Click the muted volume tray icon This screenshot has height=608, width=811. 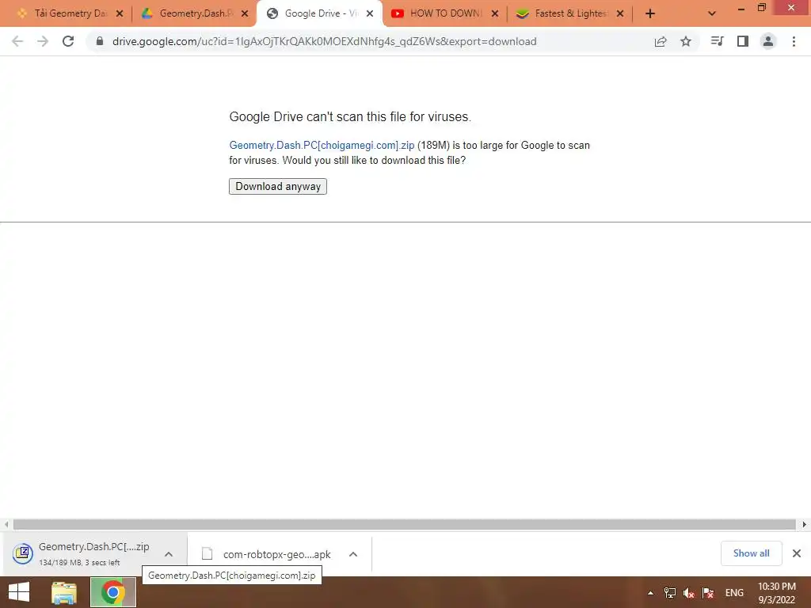tap(688, 593)
